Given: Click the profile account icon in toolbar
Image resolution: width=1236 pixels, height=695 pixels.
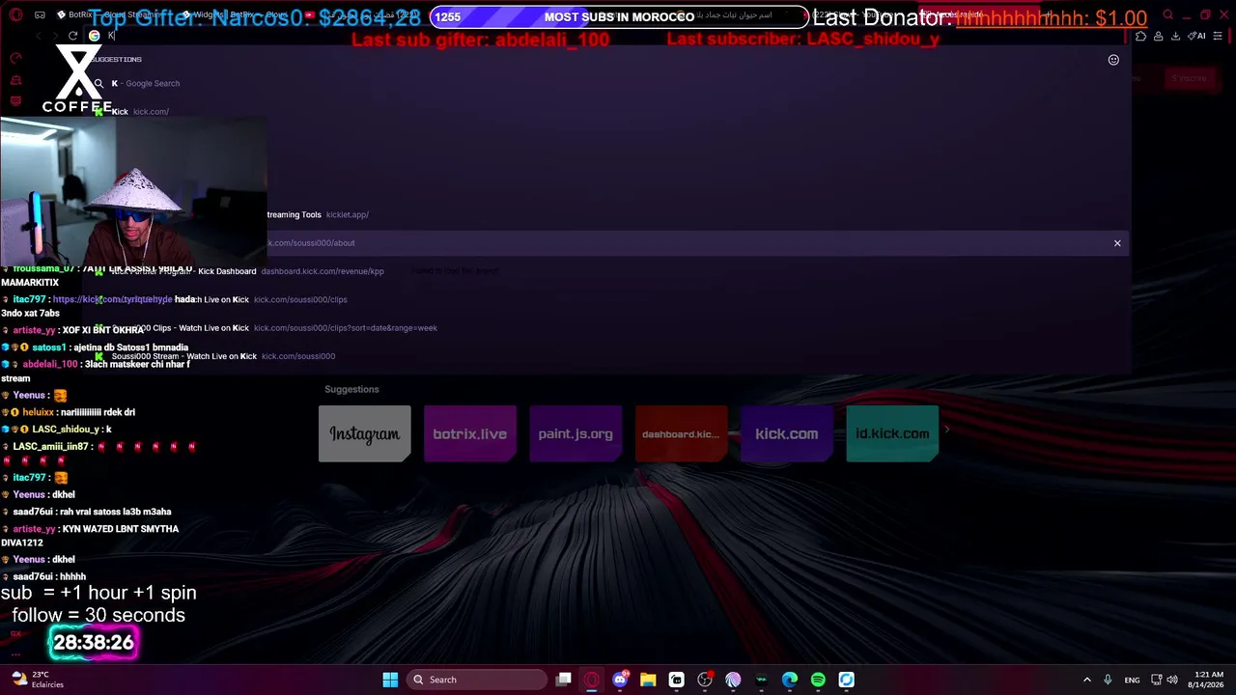Looking at the screenshot, I should click(x=1158, y=37).
